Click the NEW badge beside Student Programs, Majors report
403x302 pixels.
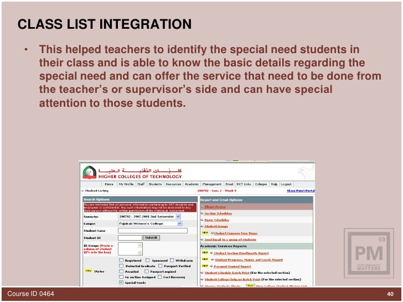[x=205, y=259]
